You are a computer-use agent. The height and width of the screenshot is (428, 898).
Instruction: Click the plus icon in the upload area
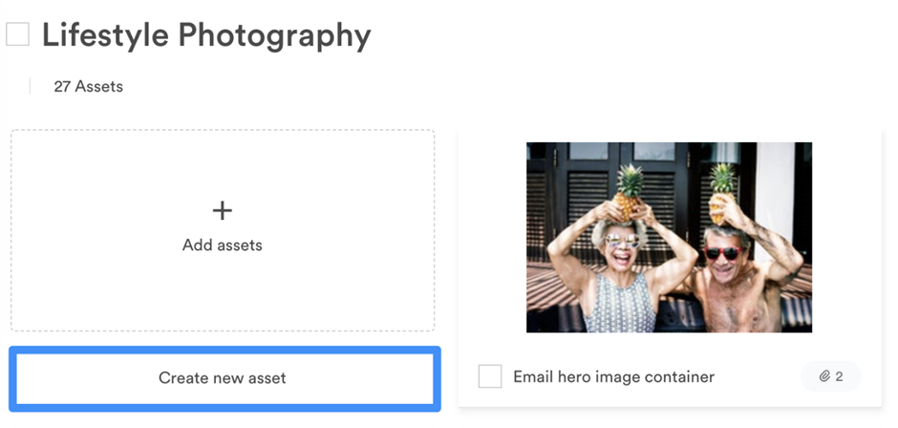click(223, 211)
